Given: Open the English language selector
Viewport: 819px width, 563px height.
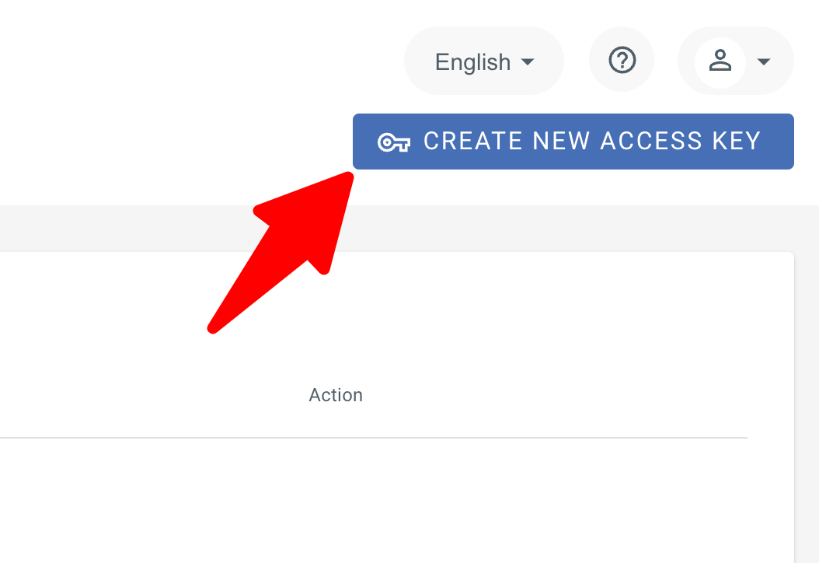Looking at the screenshot, I should pyautogui.click(x=483, y=61).
